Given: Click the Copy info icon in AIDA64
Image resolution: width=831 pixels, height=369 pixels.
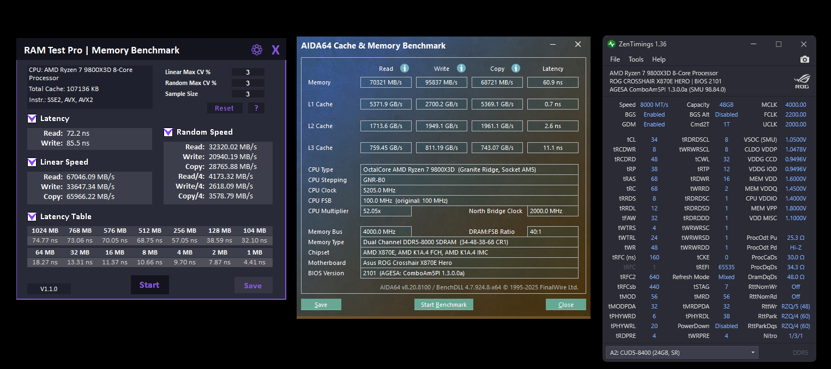Looking at the screenshot, I should [516, 68].
